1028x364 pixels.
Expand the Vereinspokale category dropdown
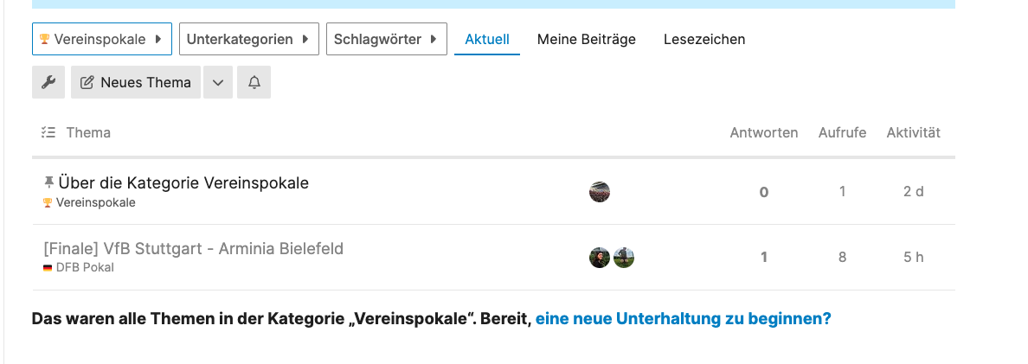point(102,39)
